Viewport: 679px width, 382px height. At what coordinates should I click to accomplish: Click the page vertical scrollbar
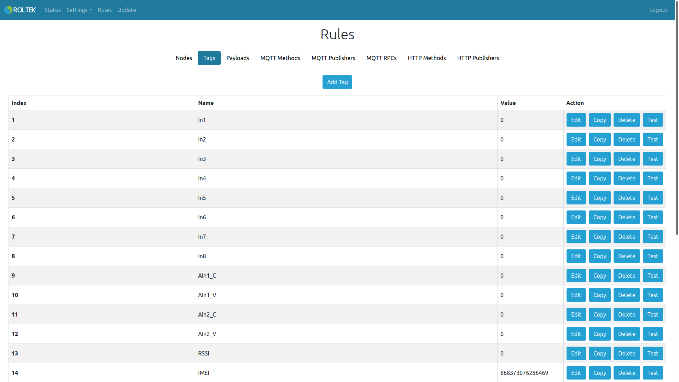click(x=677, y=118)
